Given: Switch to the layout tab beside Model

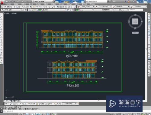Looking at the screenshot, I should click(x=18, y=101).
